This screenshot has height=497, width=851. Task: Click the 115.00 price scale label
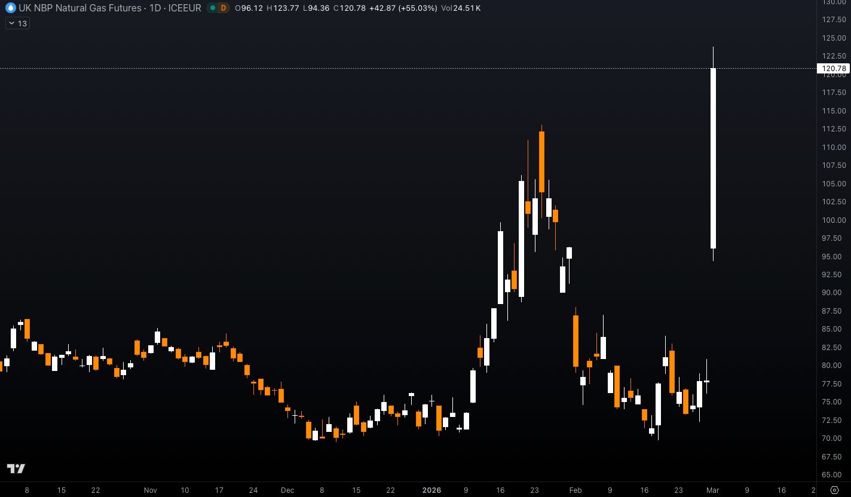tap(834, 111)
